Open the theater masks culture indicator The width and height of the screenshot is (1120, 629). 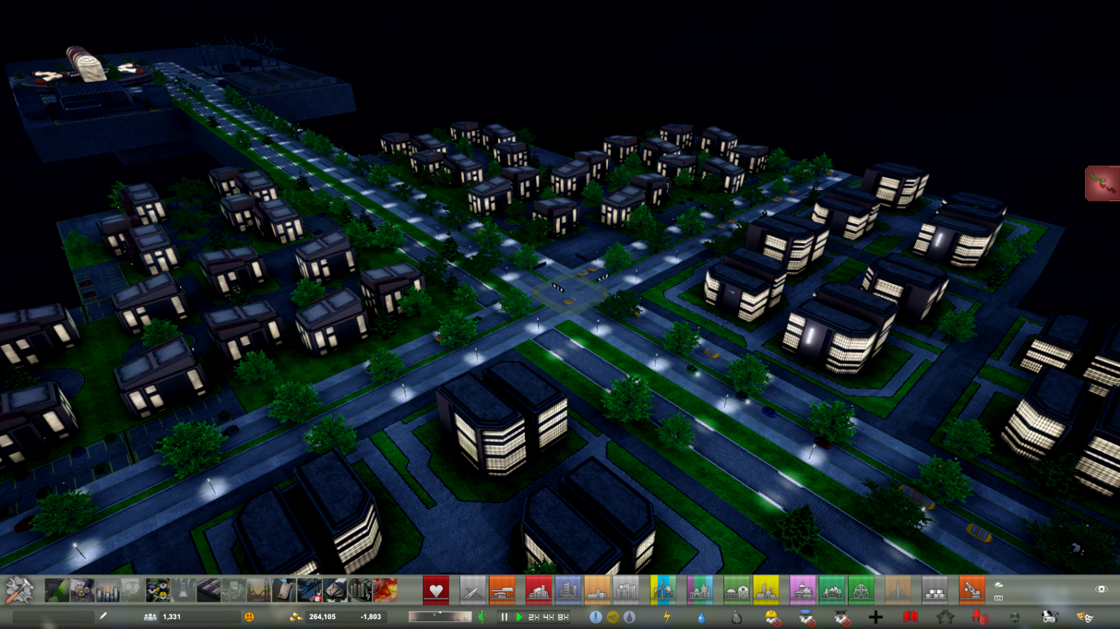pyautogui.click(x=1084, y=617)
